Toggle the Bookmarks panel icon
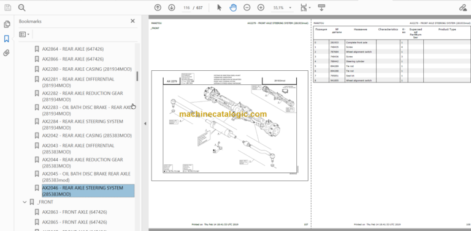 point(7,38)
